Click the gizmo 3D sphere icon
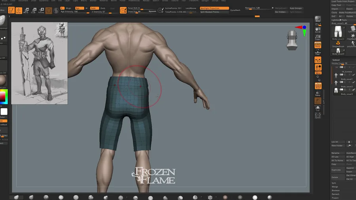 49,10
